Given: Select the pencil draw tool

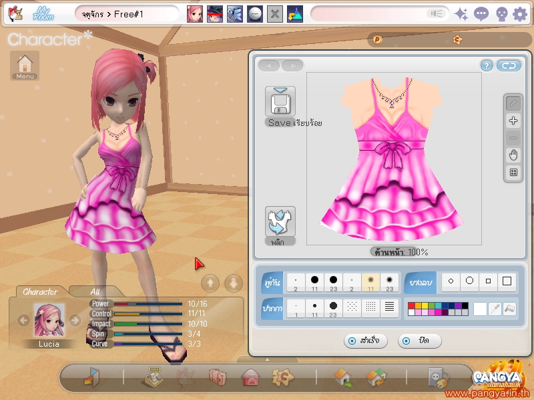Looking at the screenshot, I should (513, 103).
